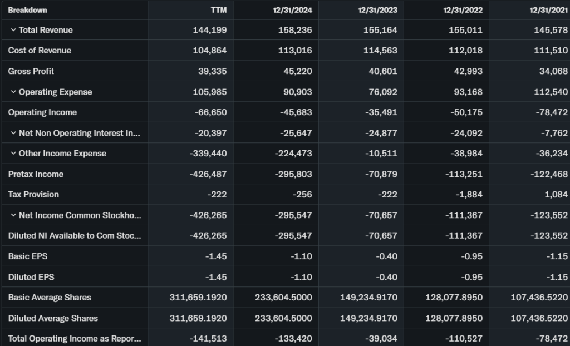Select the Gross Profit row label
Screen dimensions: 570x346
click(x=31, y=71)
